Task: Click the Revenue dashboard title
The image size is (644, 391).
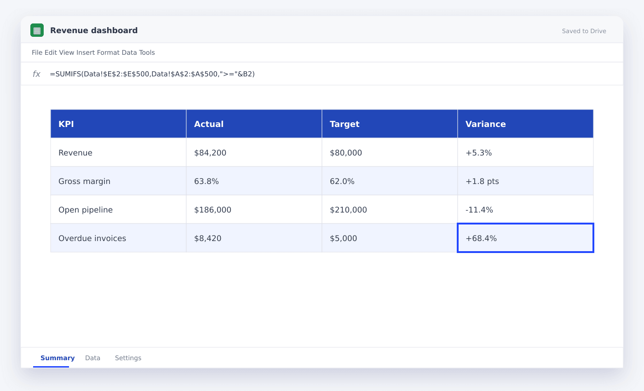Action: [94, 30]
